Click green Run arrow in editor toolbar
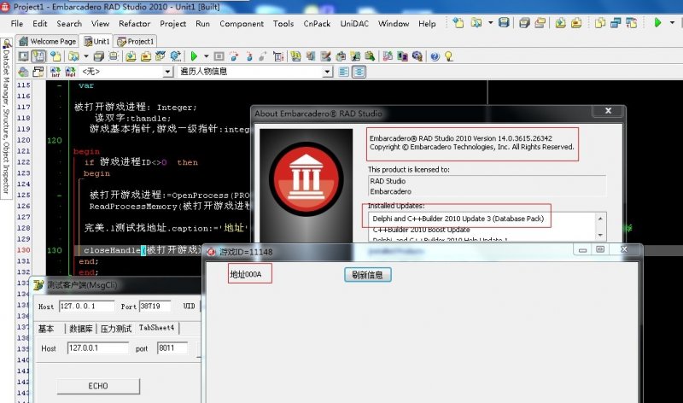The image size is (683, 403). click(195, 56)
